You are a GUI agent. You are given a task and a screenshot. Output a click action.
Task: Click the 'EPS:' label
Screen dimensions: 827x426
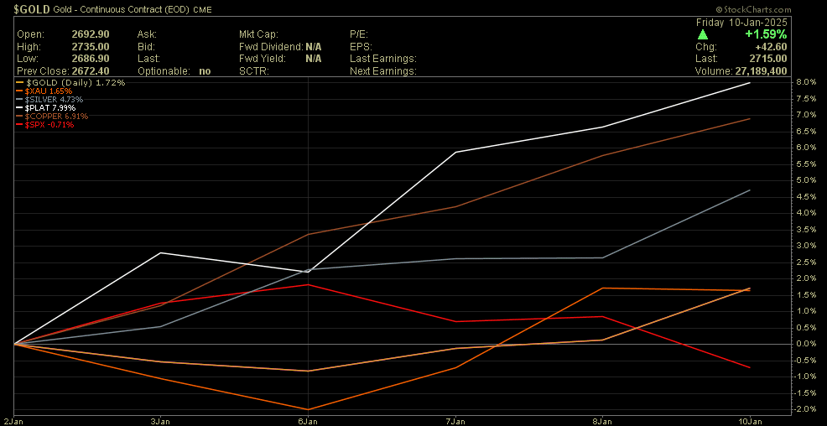(360, 46)
